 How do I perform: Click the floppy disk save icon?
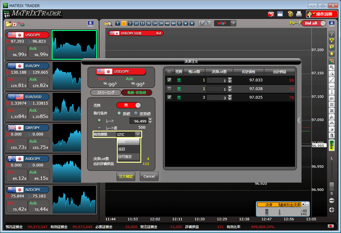point(280,14)
